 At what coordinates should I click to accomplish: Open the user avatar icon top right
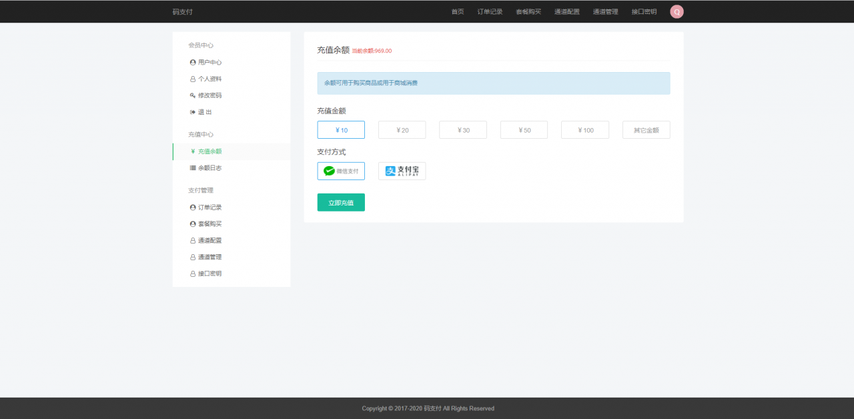[x=677, y=11]
